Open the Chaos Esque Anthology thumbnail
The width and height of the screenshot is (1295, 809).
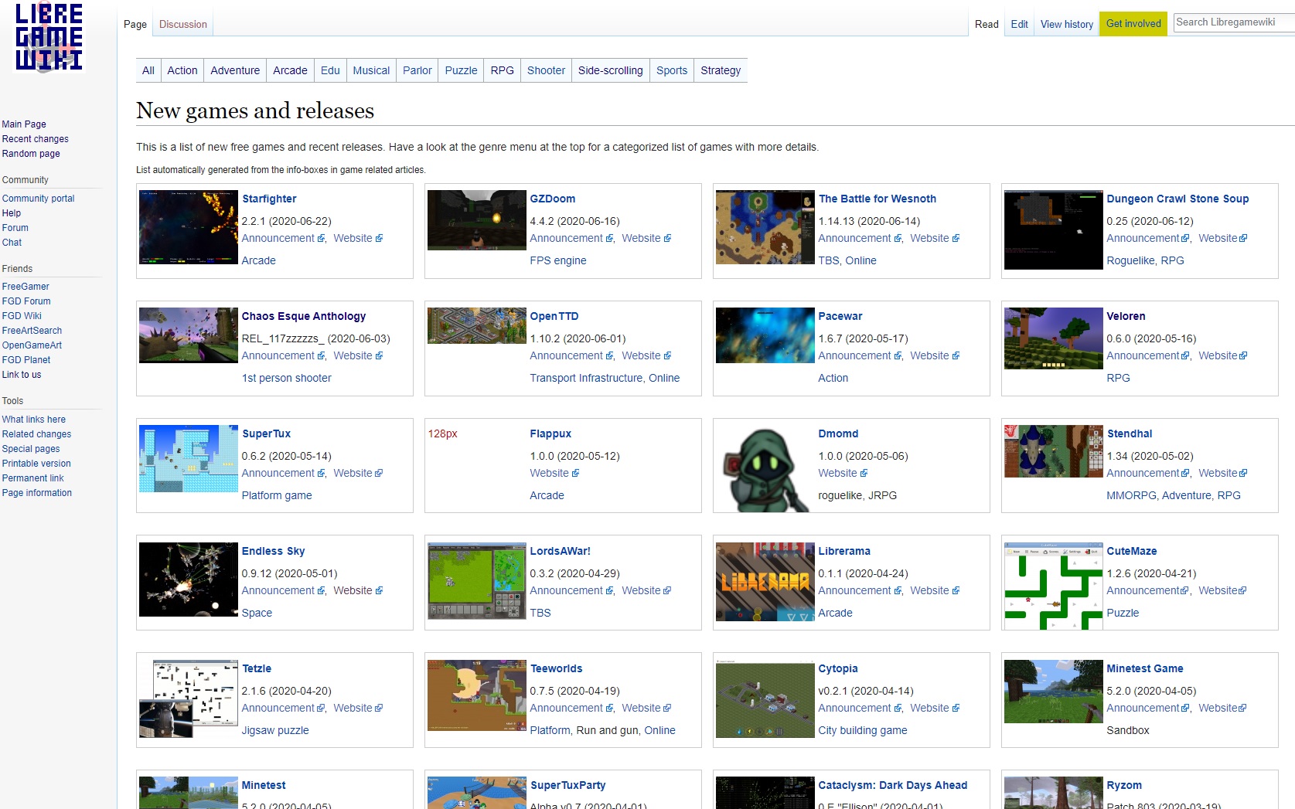click(189, 335)
